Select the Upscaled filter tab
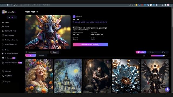 [42, 55]
